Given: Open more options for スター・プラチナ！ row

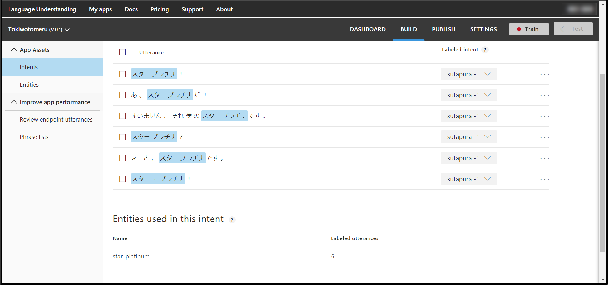Looking at the screenshot, I should click(x=544, y=179).
